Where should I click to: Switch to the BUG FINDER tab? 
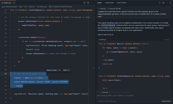(122, 3)
